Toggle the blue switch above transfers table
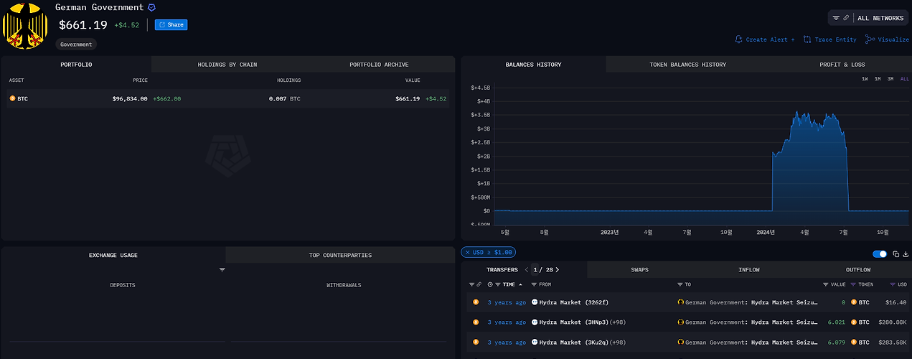 (x=880, y=254)
